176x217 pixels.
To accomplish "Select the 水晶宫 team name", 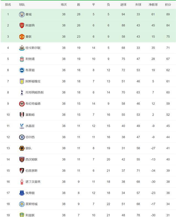I will (x=30, y=126).
